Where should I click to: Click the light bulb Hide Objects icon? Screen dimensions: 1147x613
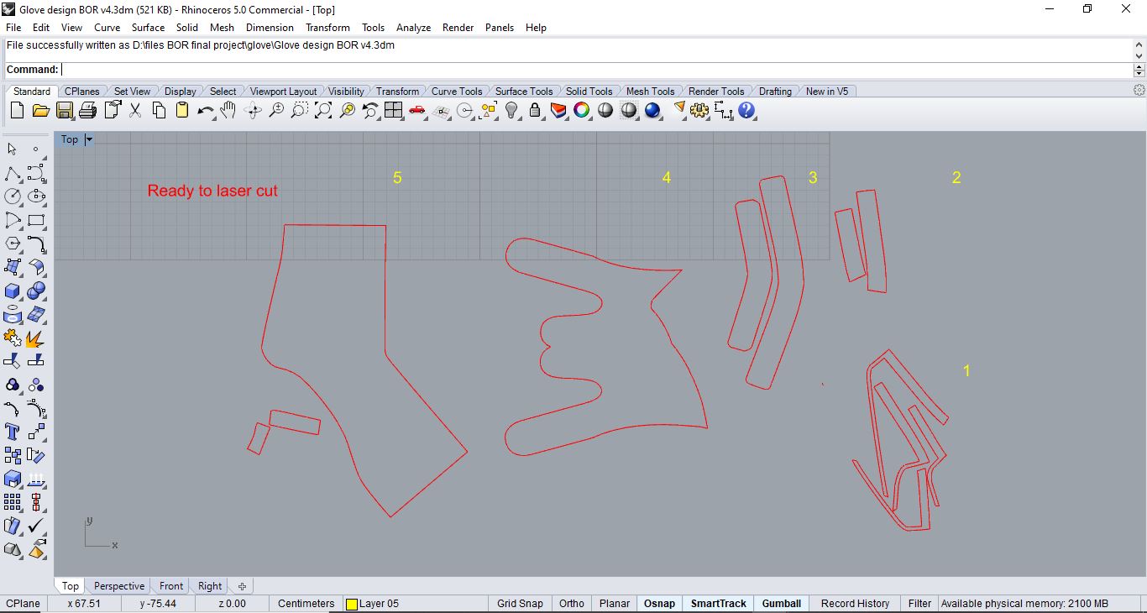click(x=511, y=110)
